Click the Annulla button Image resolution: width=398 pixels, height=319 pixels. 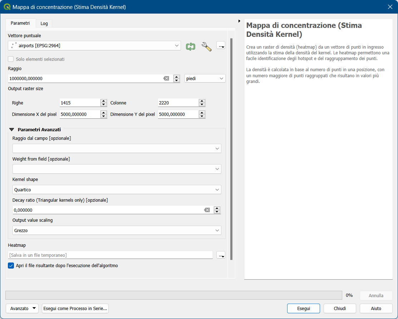[x=376, y=295]
